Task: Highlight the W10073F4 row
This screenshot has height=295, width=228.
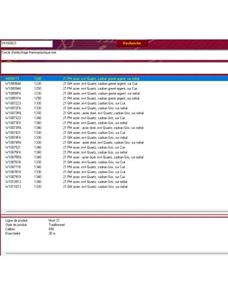Action: 115,123
